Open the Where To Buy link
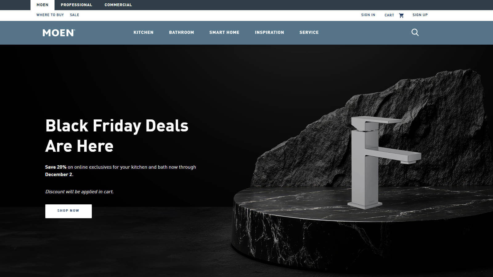The width and height of the screenshot is (493, 277). click(50, 15)
